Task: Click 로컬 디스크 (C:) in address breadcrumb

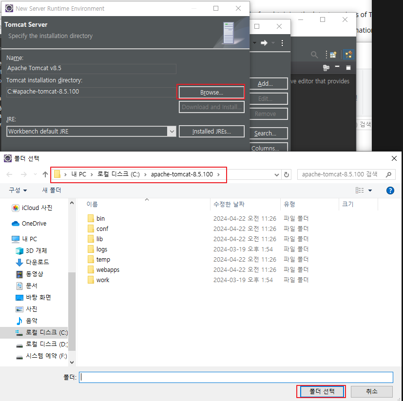Action: pos(118,174)
